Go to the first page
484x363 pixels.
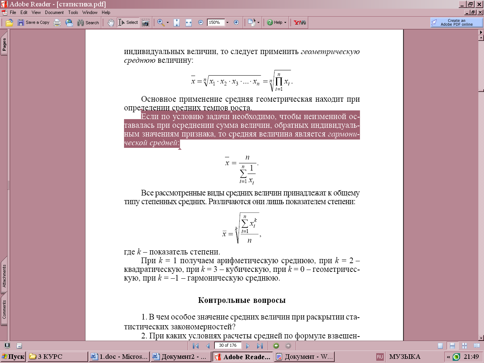coord(196,346)
